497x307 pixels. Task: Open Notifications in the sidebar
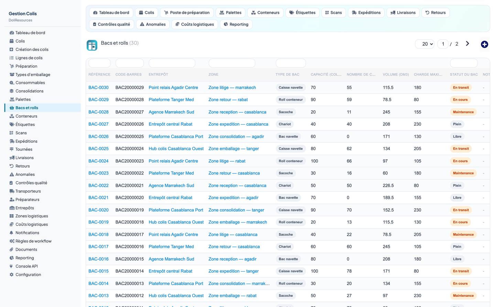pos(27,233)
